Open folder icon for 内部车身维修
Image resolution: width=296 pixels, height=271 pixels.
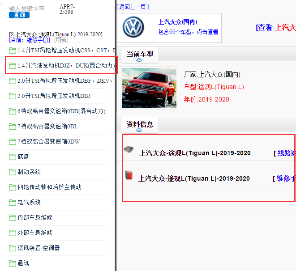tap(13, 218)
